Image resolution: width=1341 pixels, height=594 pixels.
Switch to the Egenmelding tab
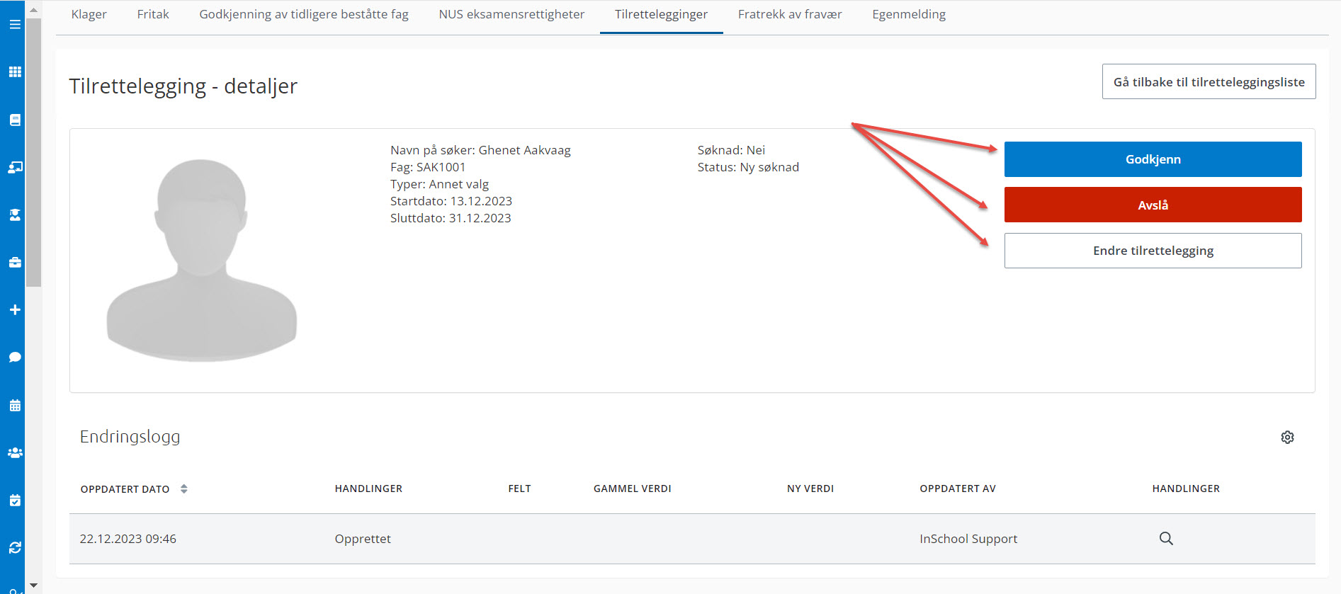[x=909, y=14]
